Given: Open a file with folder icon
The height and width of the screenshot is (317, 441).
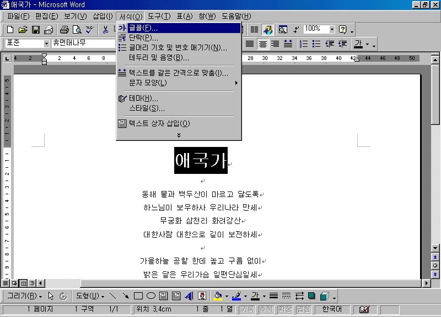Looking at the screenshot, I should coord(23,30).
